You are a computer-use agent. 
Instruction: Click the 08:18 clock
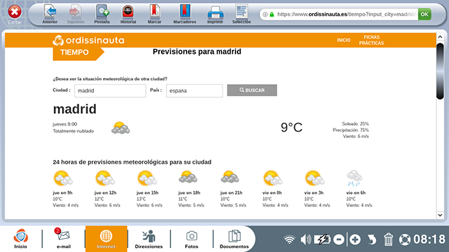429,240
